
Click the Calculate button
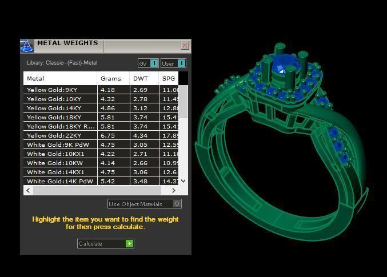click(106, 244)
